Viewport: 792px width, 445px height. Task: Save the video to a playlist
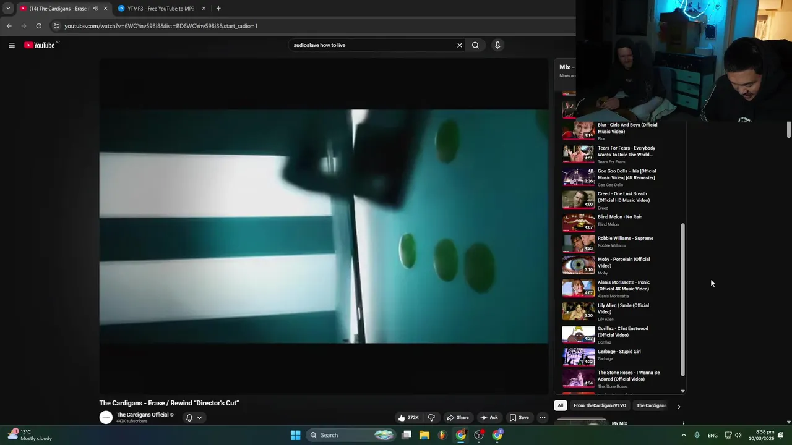519,417
